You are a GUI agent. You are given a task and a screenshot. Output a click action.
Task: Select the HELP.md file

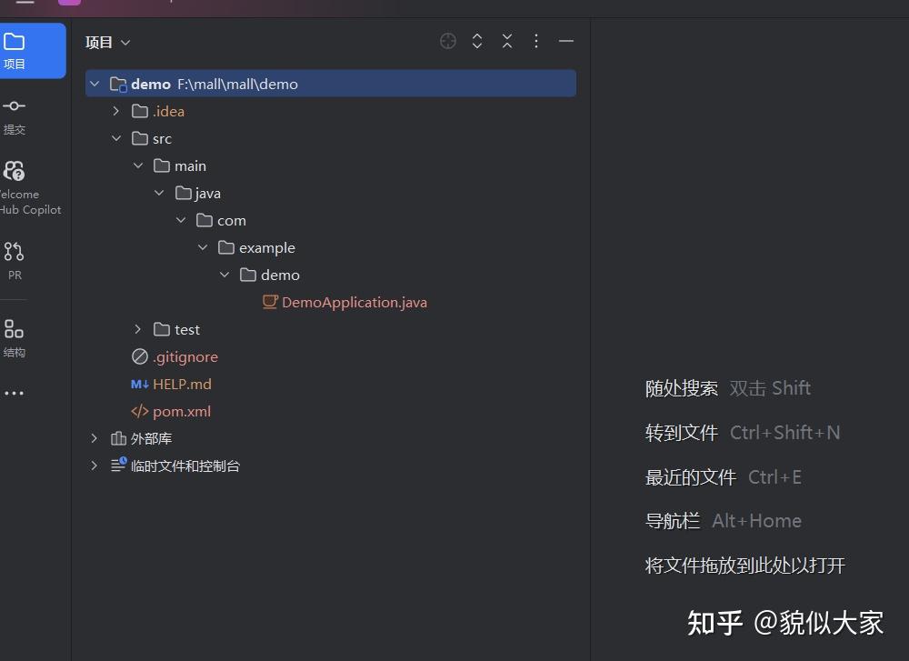pos(182,384)
